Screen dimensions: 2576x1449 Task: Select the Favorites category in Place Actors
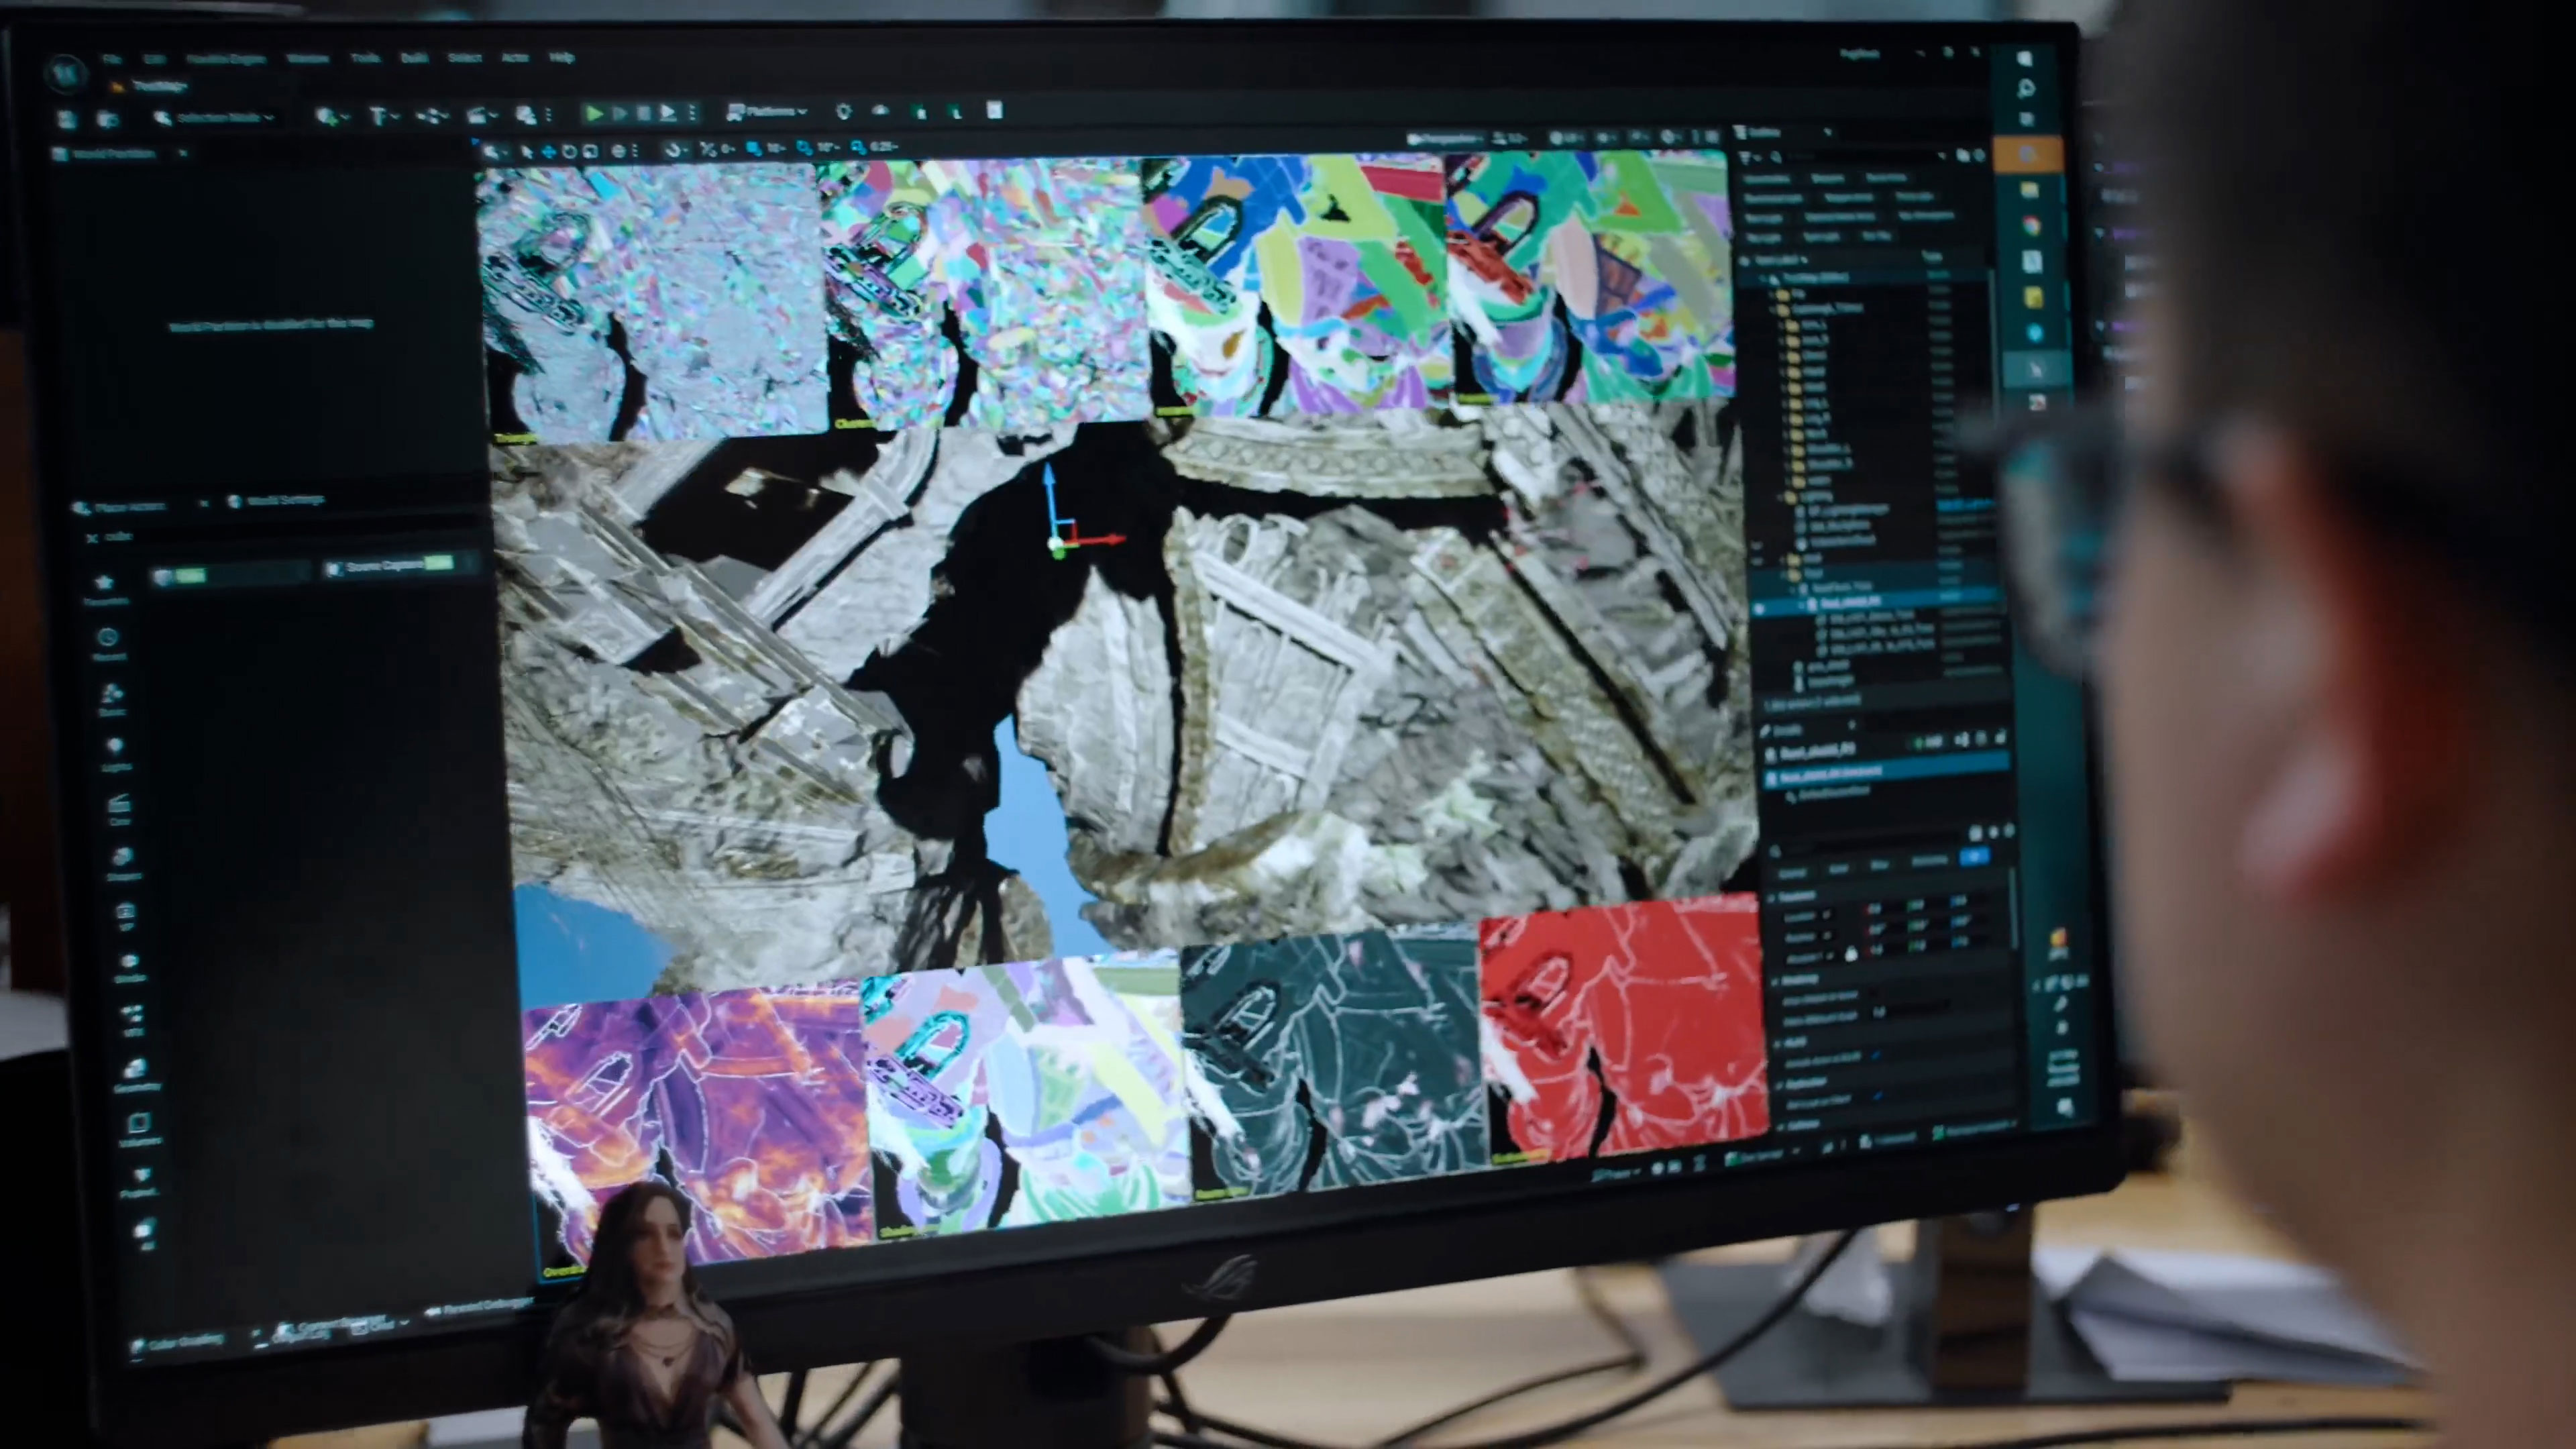pyautogui.click(x=105, y=589)
